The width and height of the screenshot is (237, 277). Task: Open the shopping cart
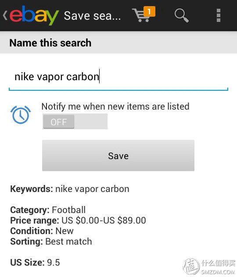click(141, 15)
